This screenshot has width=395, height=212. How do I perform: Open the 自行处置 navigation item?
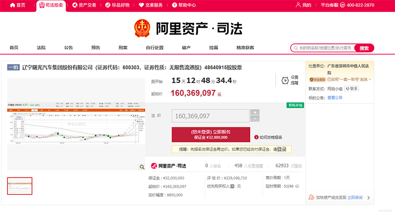155,47
